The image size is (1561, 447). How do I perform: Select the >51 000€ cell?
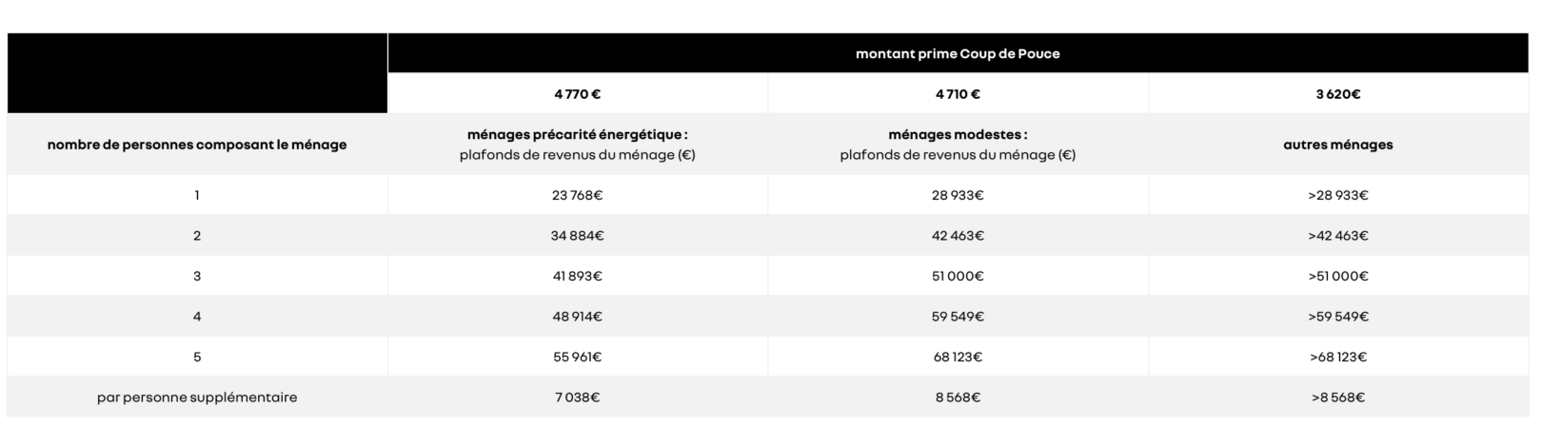pyautogui.click(x=1337, y=276)
